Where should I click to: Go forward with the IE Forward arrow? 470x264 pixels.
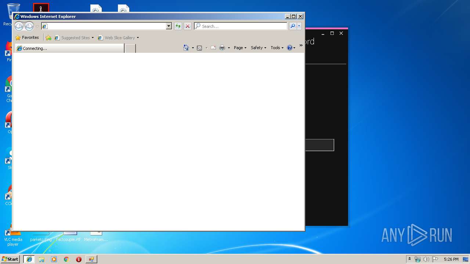pos(29,26)
